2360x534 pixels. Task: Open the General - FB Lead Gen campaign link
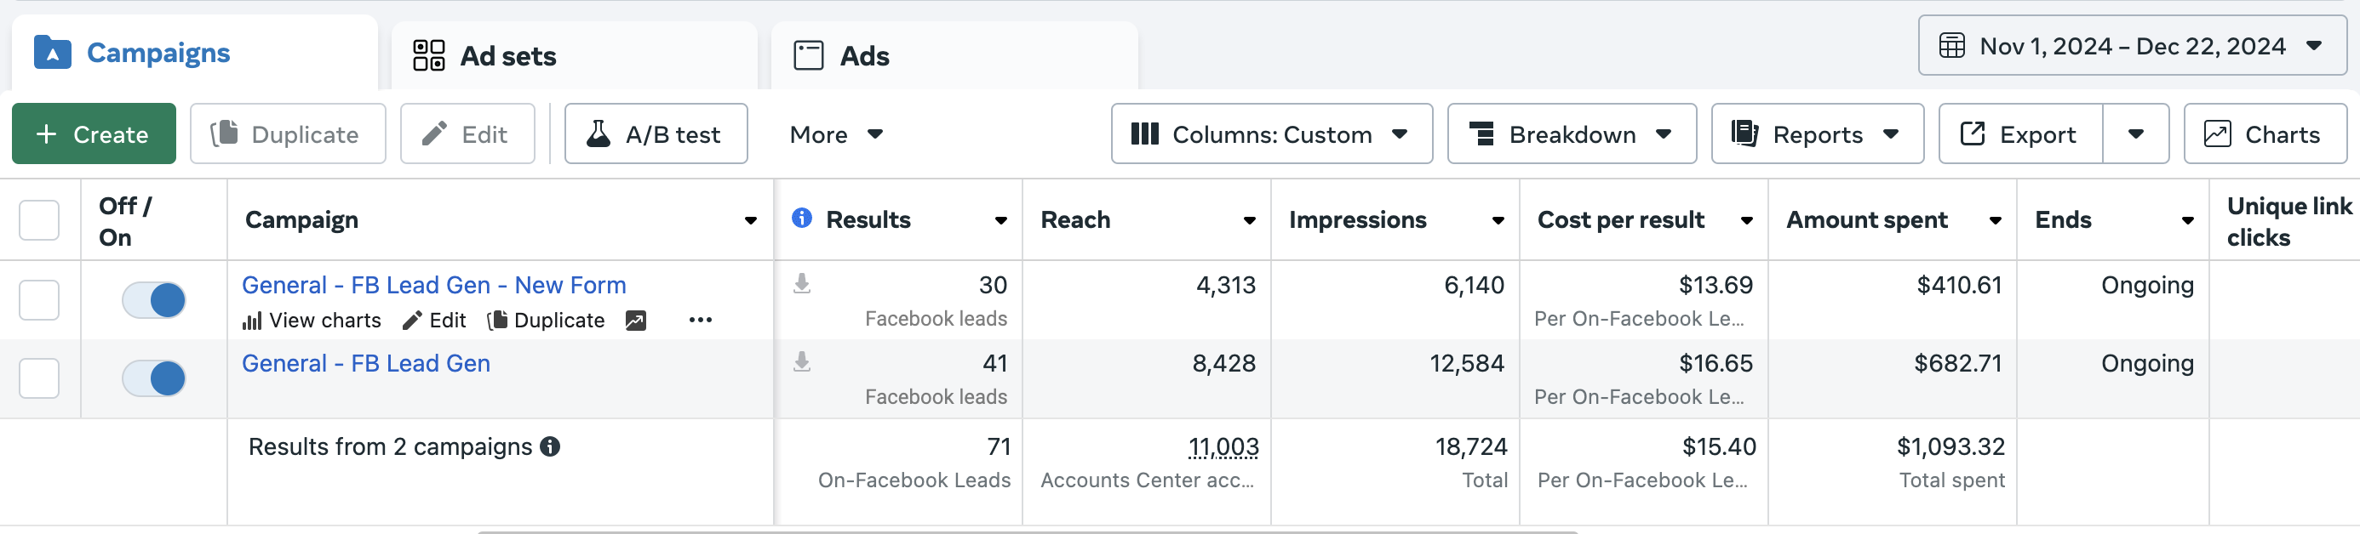click(365, 364)
